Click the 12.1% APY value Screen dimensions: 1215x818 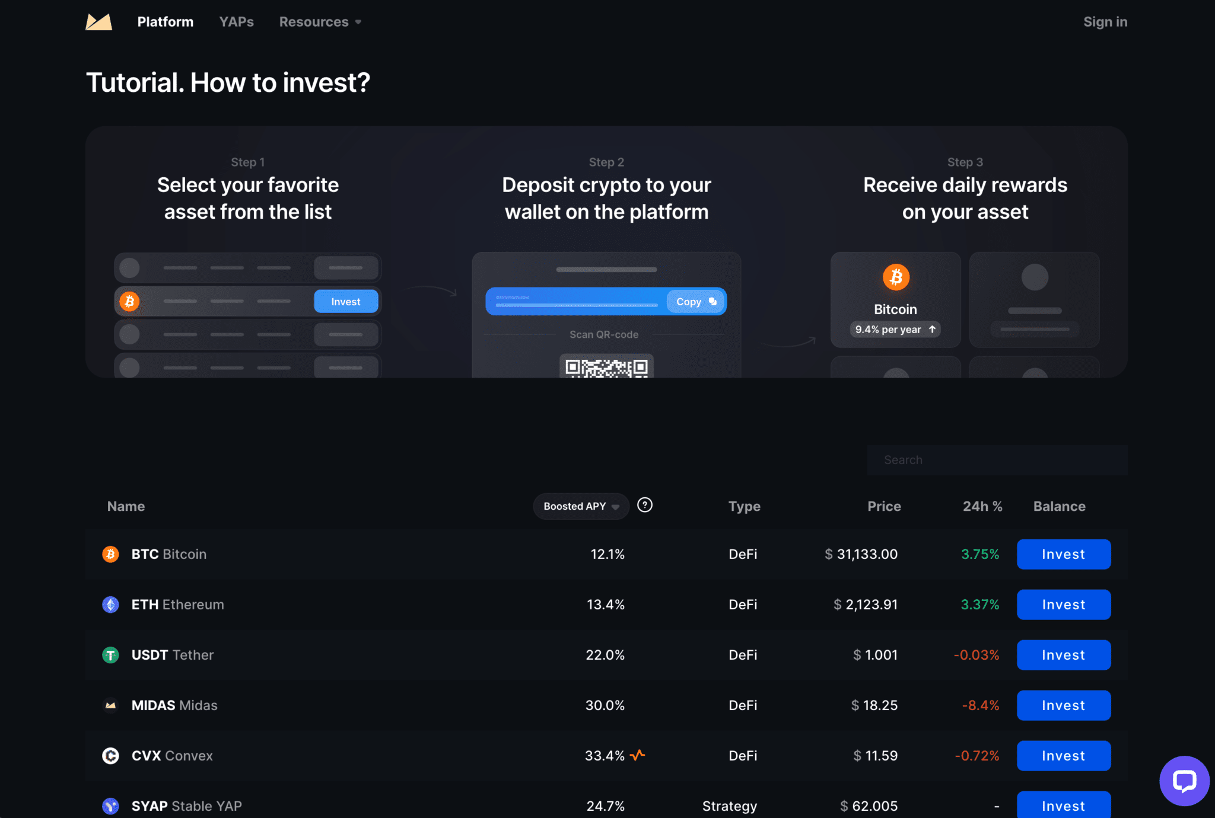[x=607, y=554]
